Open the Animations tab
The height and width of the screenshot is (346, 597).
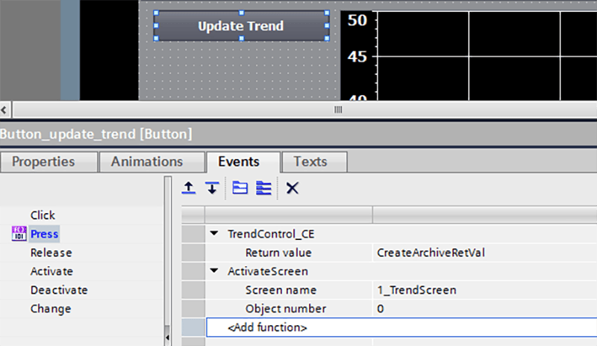click(152, 161)
